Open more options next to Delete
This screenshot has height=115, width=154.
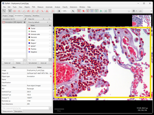coord(25,63)
